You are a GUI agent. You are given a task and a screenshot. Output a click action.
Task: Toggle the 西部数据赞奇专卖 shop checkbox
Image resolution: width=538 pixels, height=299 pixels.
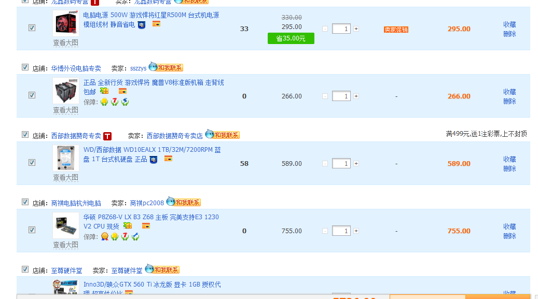pyautogui.click(x=25, y=134)
